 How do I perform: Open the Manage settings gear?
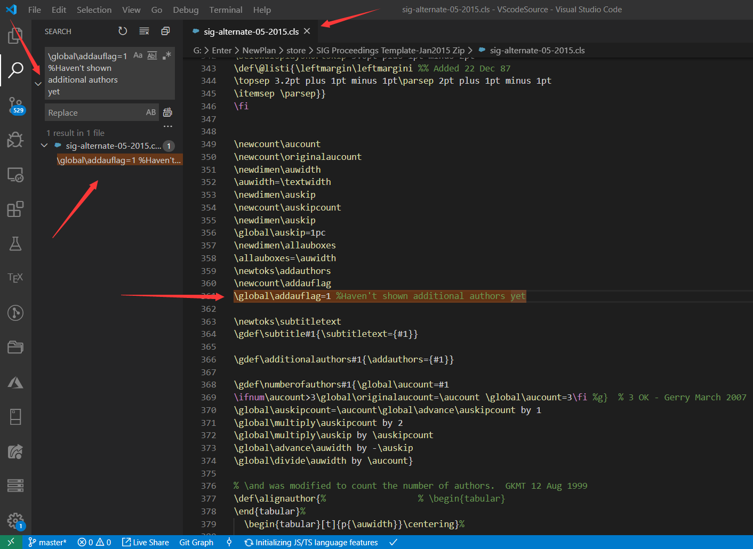point(15,521)
